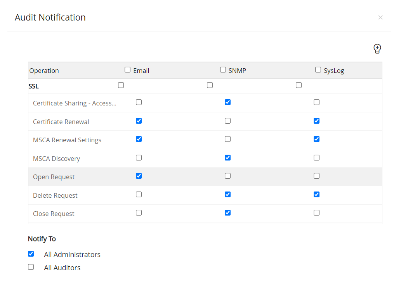Check the SSL row SNMP checkbox

210,85
